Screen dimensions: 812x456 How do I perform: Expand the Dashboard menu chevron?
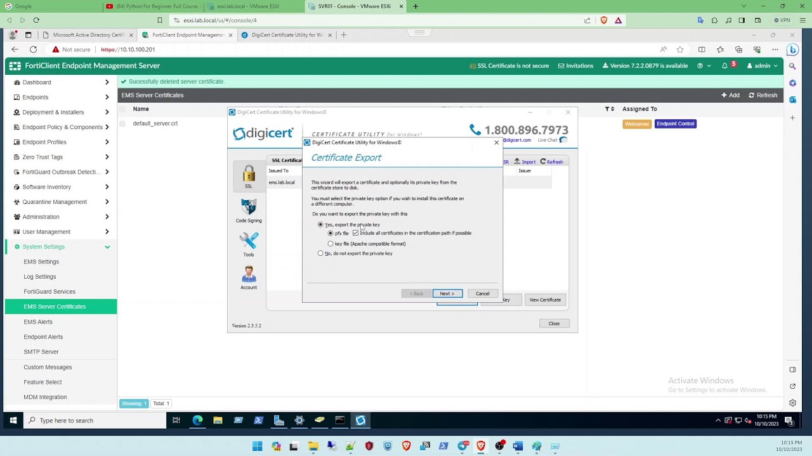[107, 82]
